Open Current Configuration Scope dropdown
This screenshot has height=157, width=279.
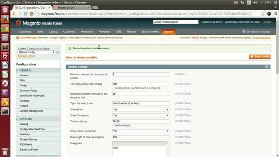tap(36, 52)
